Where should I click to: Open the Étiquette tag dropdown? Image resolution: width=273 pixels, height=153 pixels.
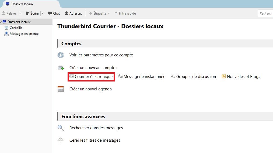tap(99, 13)
